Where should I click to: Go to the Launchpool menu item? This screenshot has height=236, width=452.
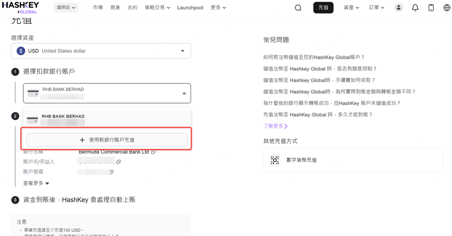pos(190,7)
